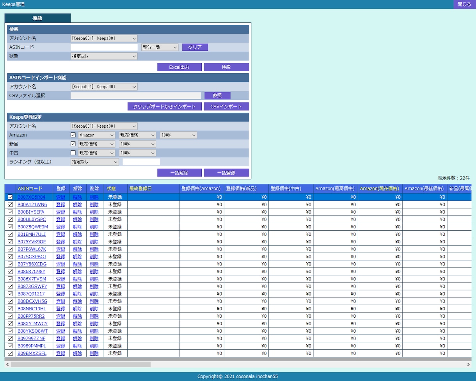Open the 部分一致 match type dropdown
Viewport: 476px width, 381px height.
coord(160,47)
